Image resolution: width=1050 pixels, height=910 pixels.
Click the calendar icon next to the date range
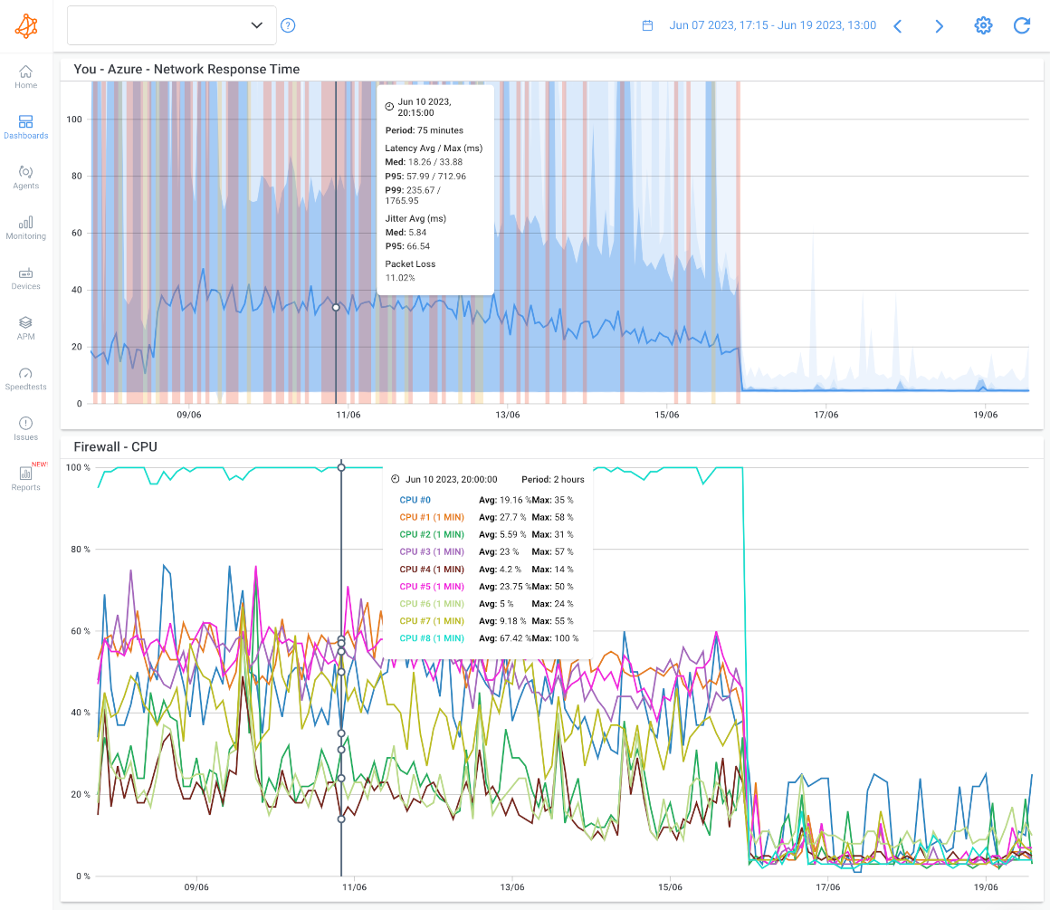tap(647, 25)
